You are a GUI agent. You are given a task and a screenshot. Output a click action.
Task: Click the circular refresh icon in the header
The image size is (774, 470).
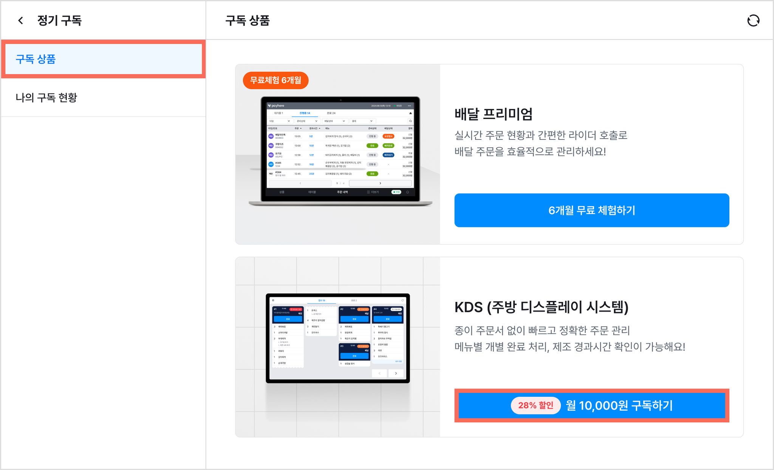(753, 20)
